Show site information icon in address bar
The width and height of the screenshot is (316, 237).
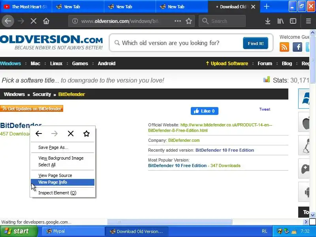75,21
